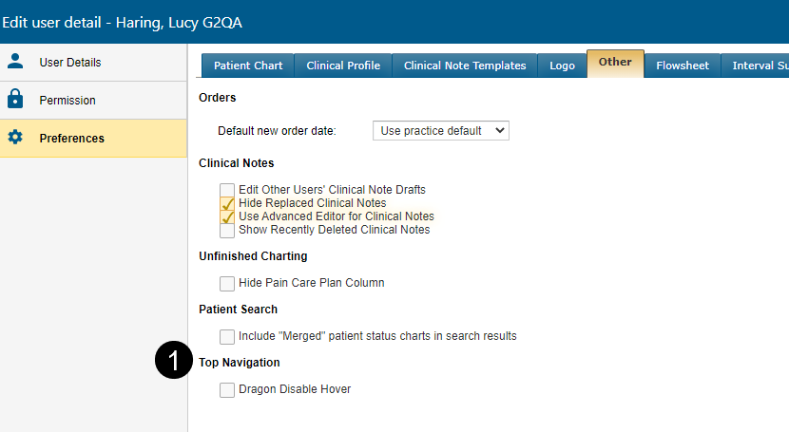Select the Other tab
This screenshot has height=432, width=789.
point(615,63)
